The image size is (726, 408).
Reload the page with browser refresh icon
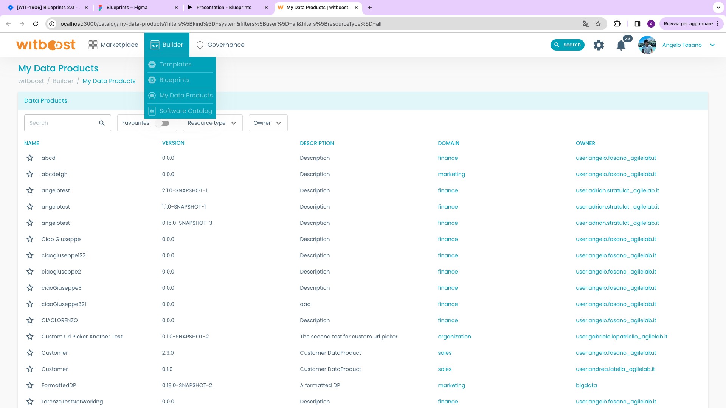(x=36, y=24)
